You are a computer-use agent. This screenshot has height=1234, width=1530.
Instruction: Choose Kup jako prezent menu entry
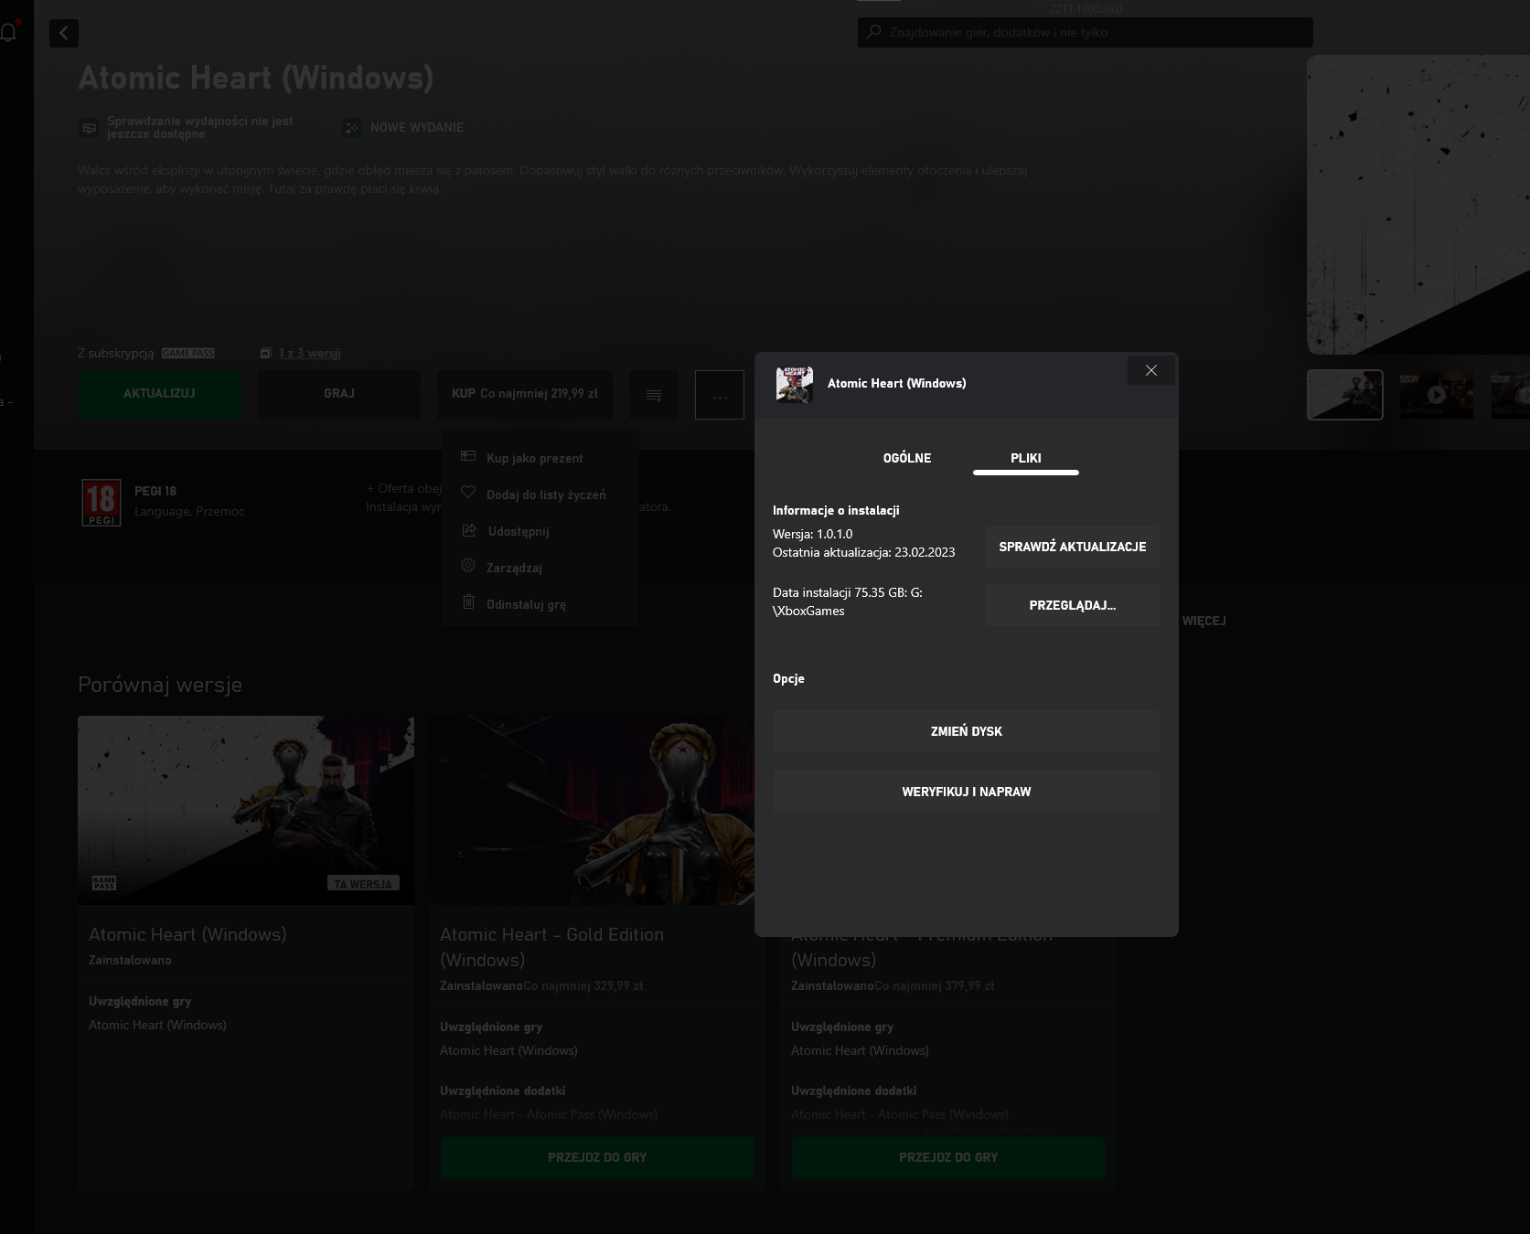click(x=534, y=458)
